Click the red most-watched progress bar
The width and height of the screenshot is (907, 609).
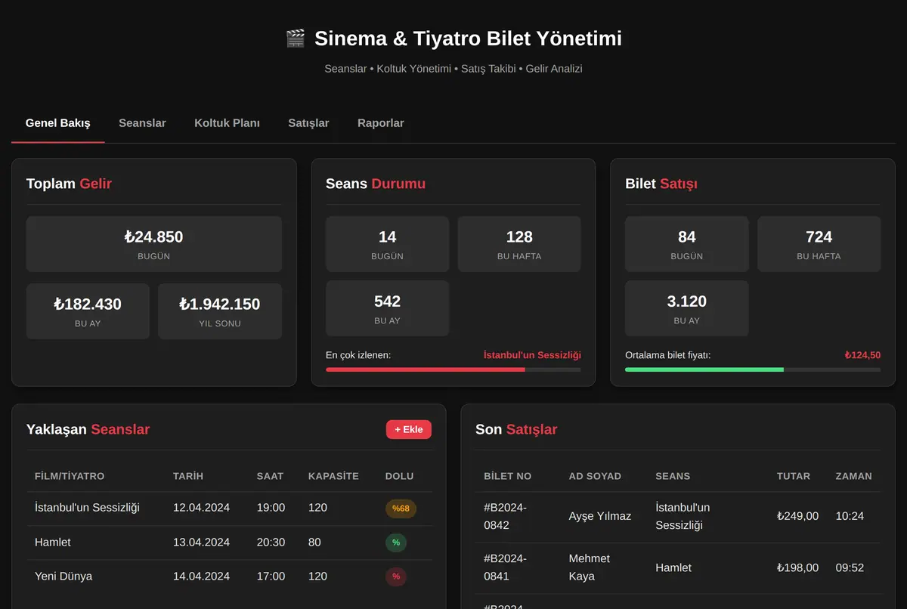coord(453,369)
